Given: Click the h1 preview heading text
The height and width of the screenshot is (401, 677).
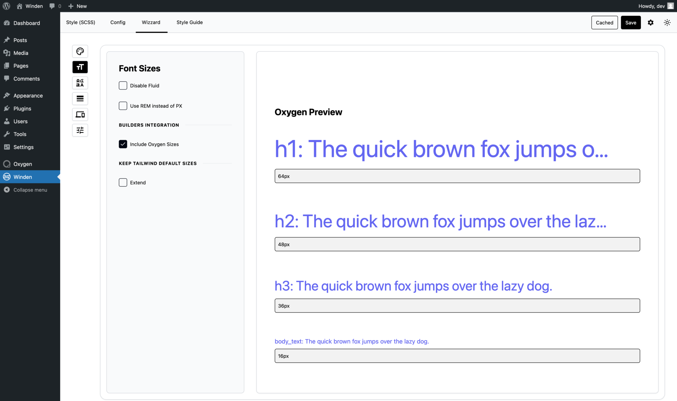Looking at the screenshot, I should pos(441,149).
